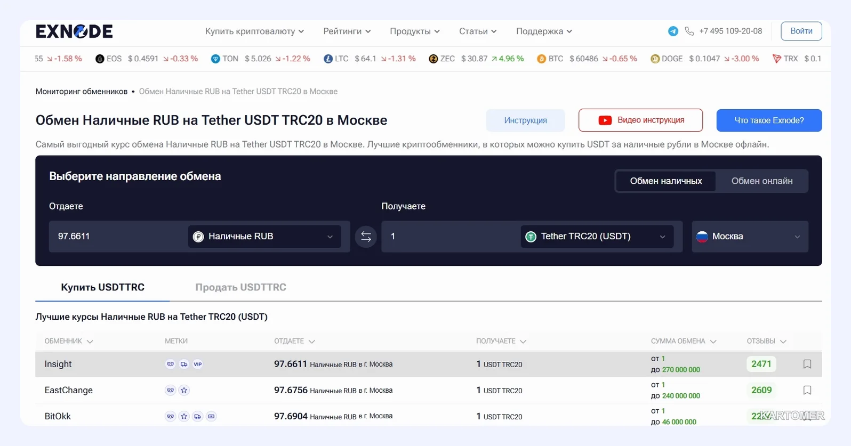Open the Видео инструкция button
Screen dimensions: 851x446
click(x=640, y=120)
